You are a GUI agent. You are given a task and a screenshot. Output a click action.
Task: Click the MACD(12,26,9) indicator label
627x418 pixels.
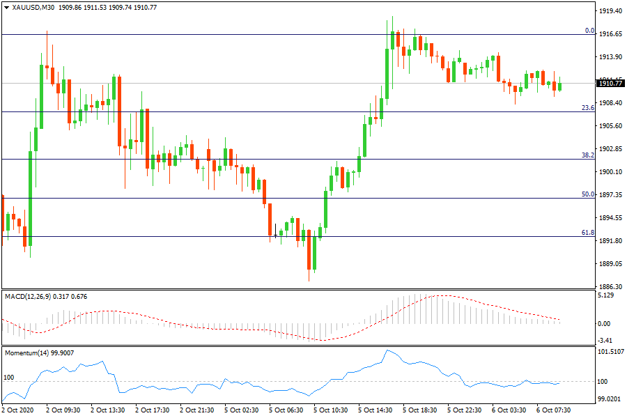(34, 297)
